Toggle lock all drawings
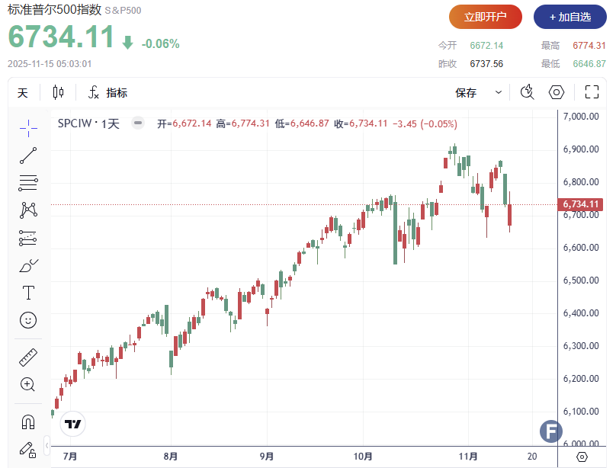Image resolution: width=616 pixels, height=468 pixels. click(28, 448)
